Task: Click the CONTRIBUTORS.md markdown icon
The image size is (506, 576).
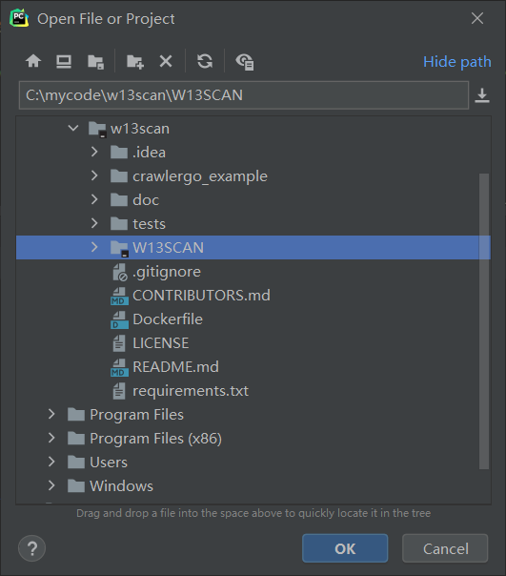Action: 119,296
